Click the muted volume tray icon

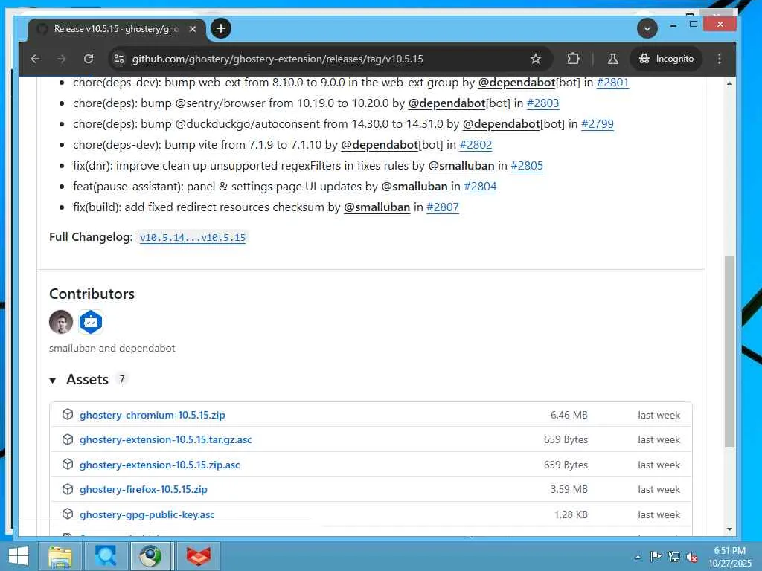click(692, 557)
